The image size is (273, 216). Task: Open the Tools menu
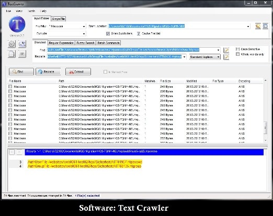(31, 11)
